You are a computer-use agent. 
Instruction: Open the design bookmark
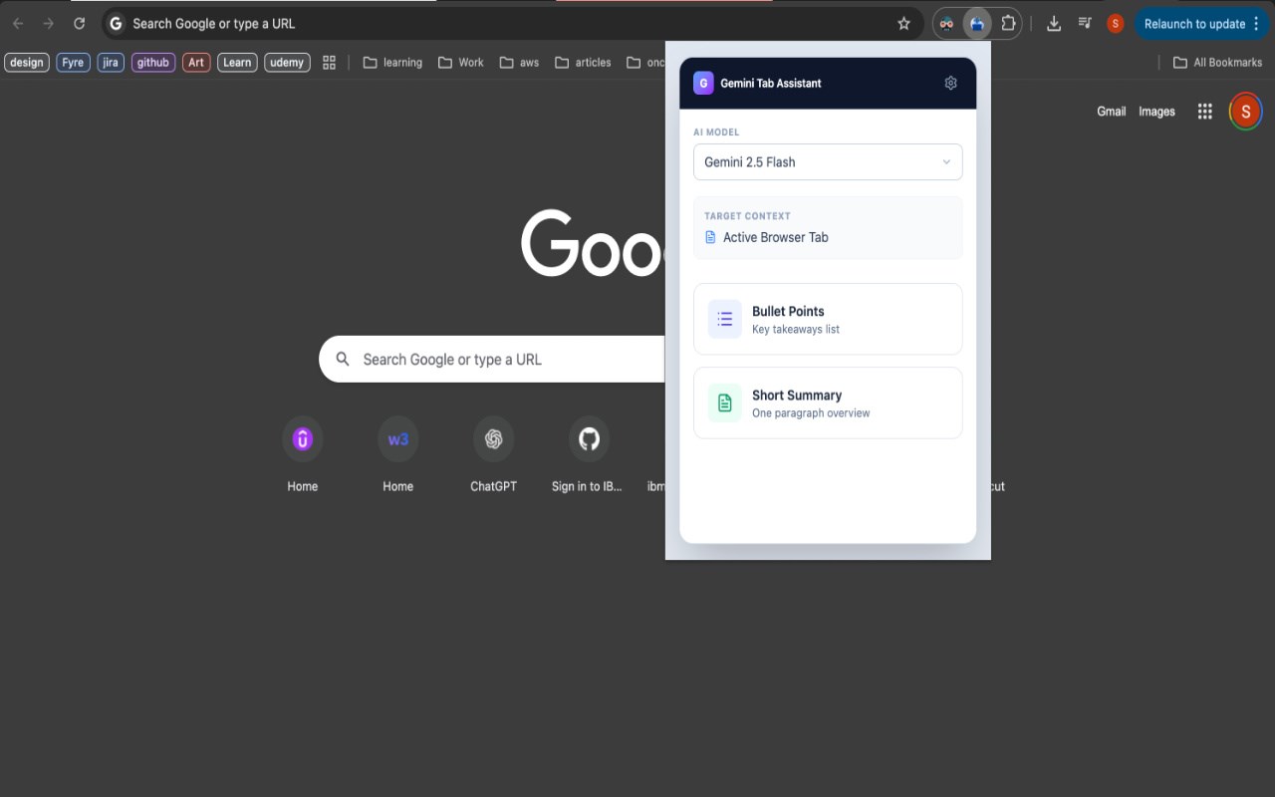click(27, 63)
